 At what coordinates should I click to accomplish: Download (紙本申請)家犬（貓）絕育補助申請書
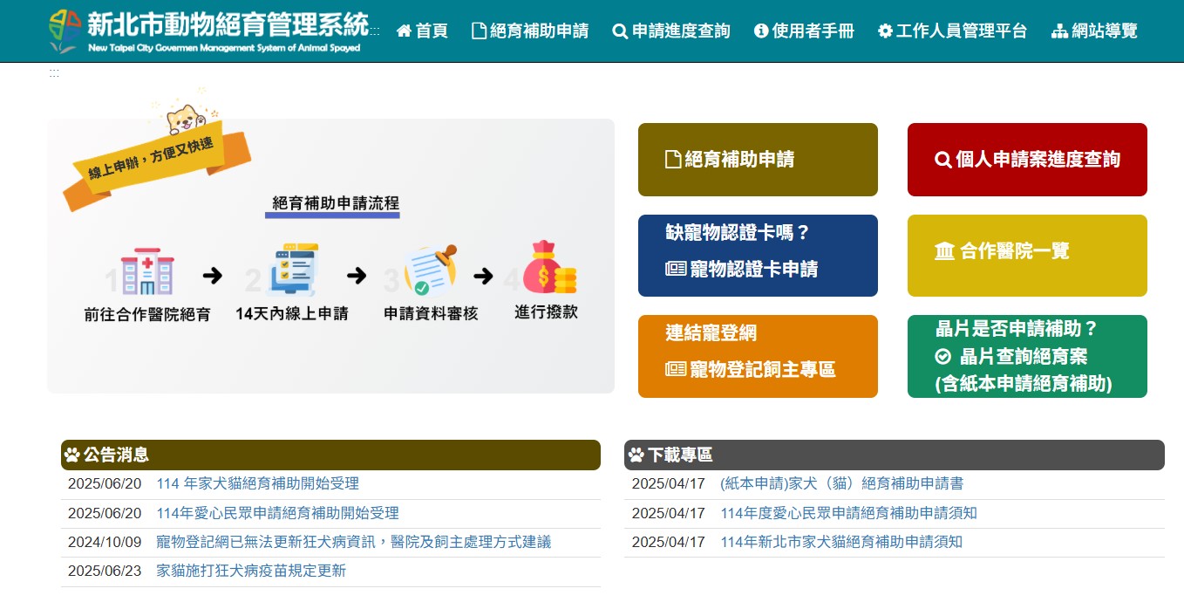coord(841,483)
